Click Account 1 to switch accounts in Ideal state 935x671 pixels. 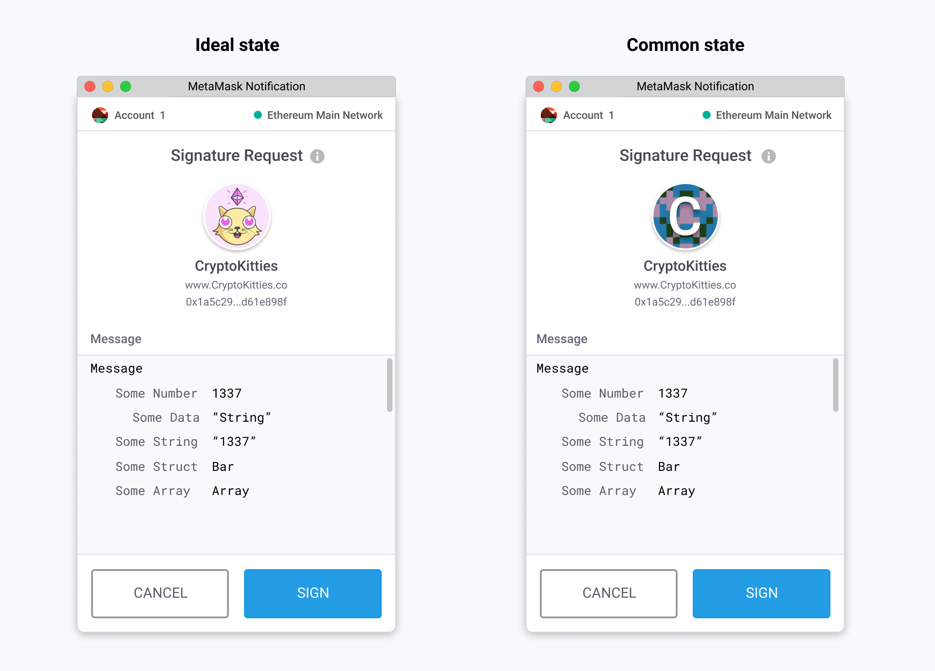tap(139, 115)
